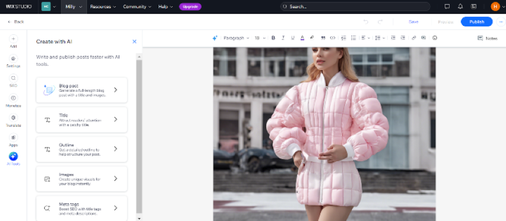Screen dimensions: 506x221
Task: Open the notifications bell
Action: tap(461, 6)
